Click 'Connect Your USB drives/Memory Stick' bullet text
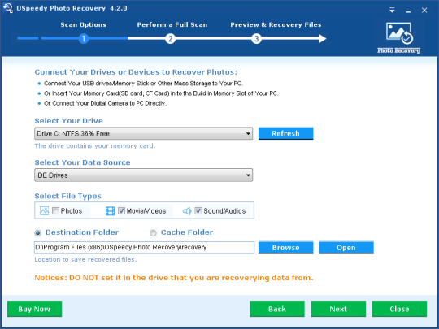439x329 pixels. (x=143, y=84)
